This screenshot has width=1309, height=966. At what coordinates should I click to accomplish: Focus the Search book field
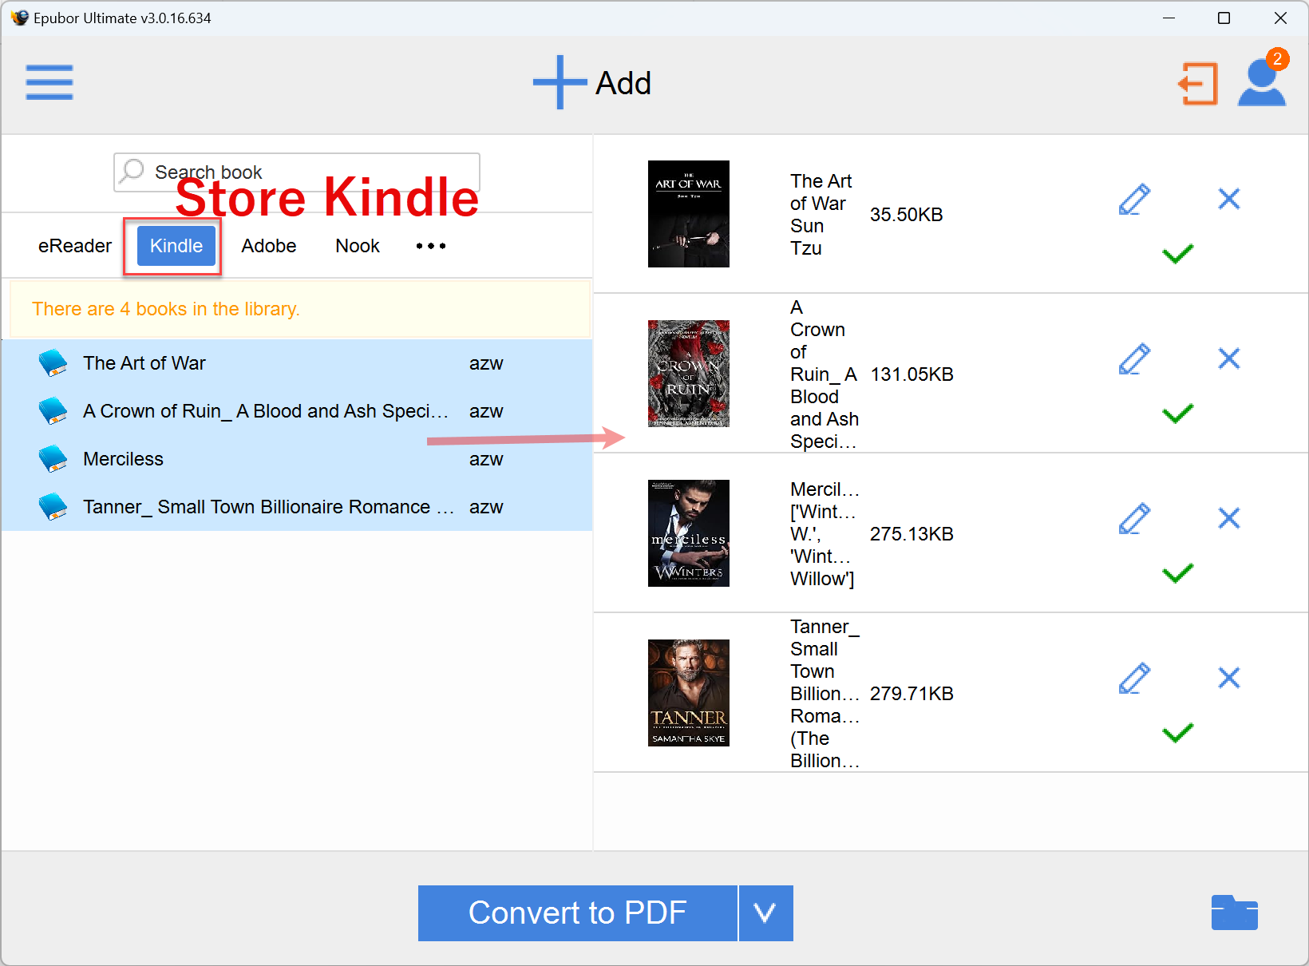(x=297, y=172)
